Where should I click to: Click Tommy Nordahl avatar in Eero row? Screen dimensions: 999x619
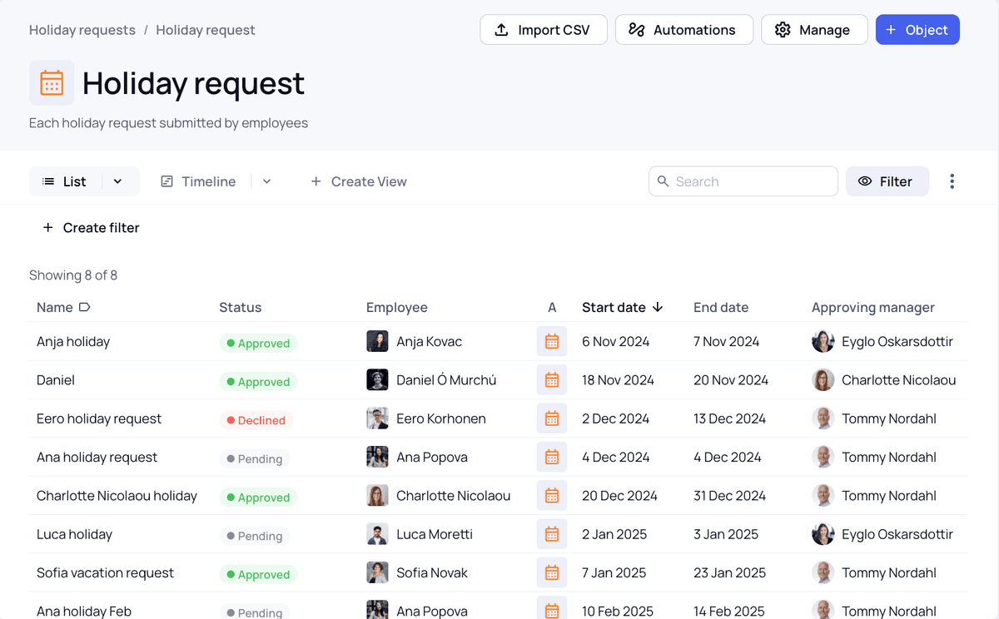click(x=823, y=418)
